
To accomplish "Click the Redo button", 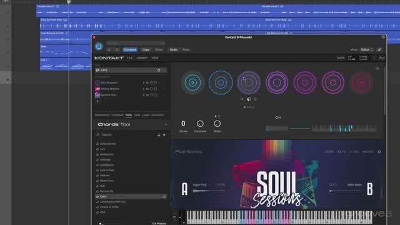I will (x=186, y=50).
